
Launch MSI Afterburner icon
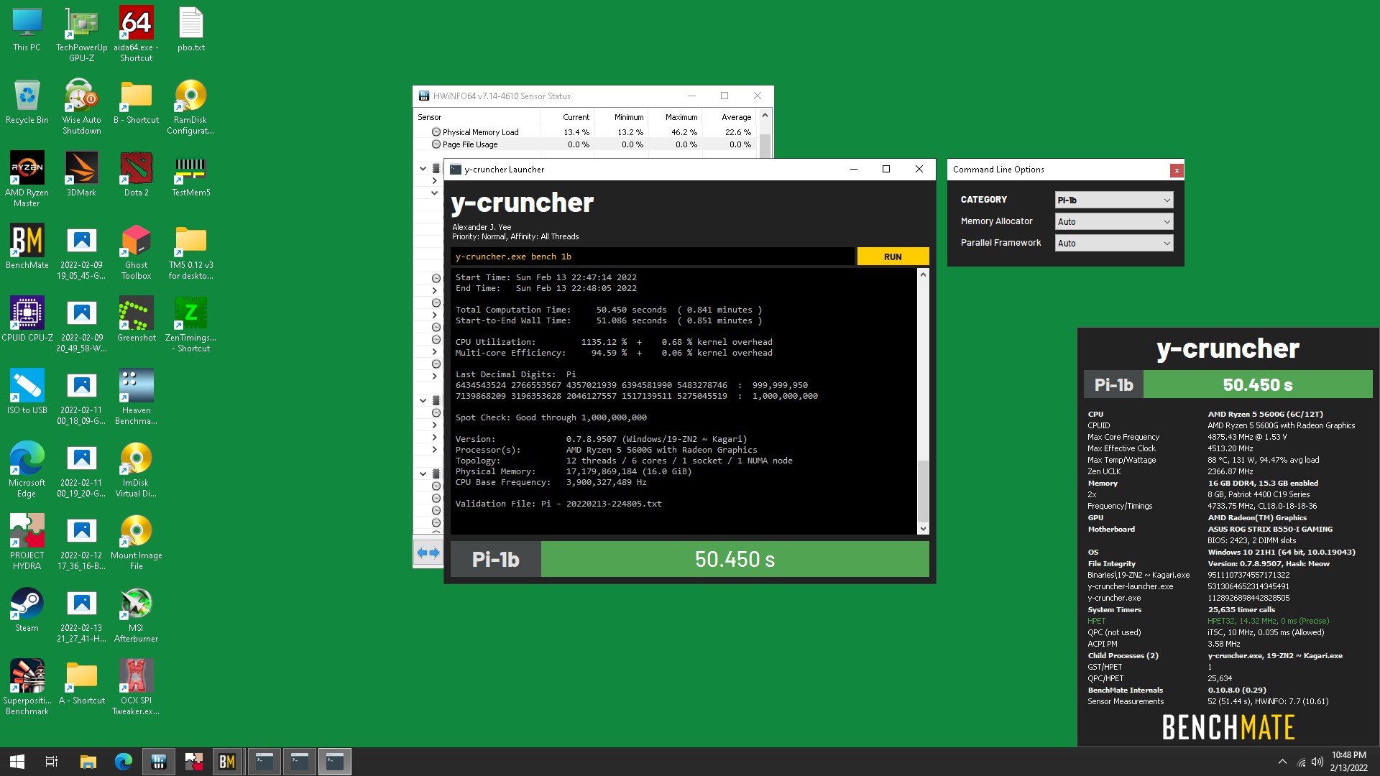tap(136, 615)
